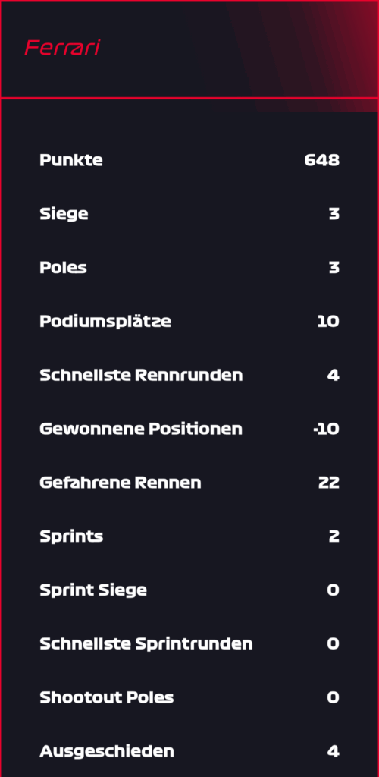379x777 pixels.
Task: Click the Podiumsplätze value 10
Action: tap(328, 322)
